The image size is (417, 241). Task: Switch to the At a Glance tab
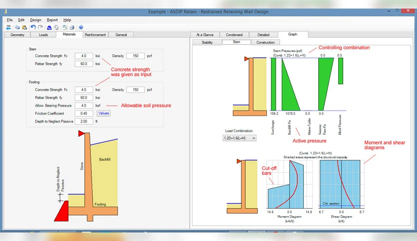205,35
